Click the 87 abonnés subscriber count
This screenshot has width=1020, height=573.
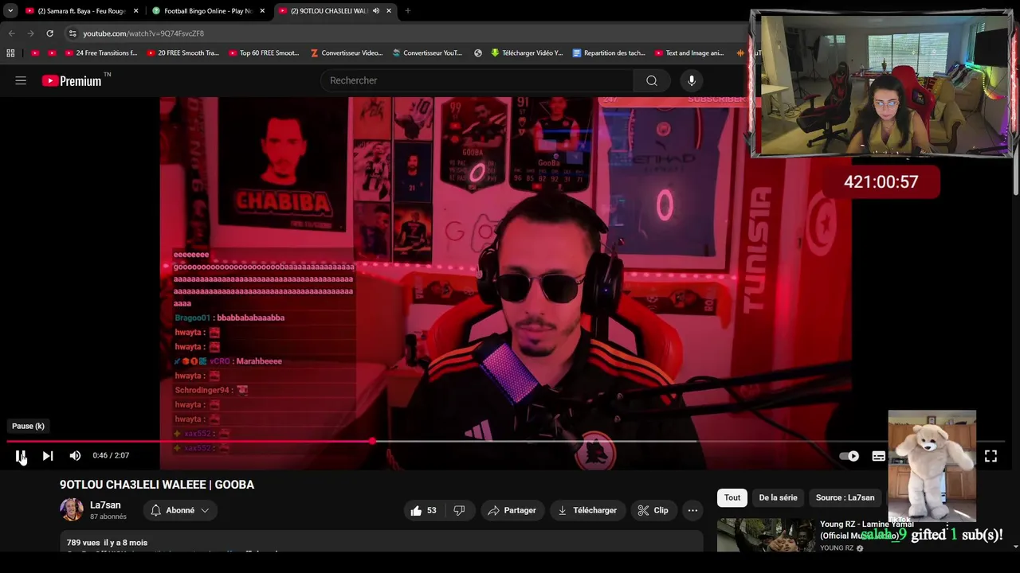click(x=108, y=516)
